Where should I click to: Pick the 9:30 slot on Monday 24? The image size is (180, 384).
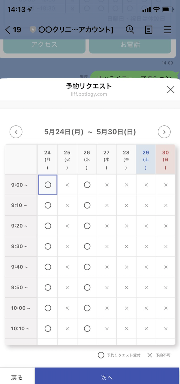tap(48, 246)
